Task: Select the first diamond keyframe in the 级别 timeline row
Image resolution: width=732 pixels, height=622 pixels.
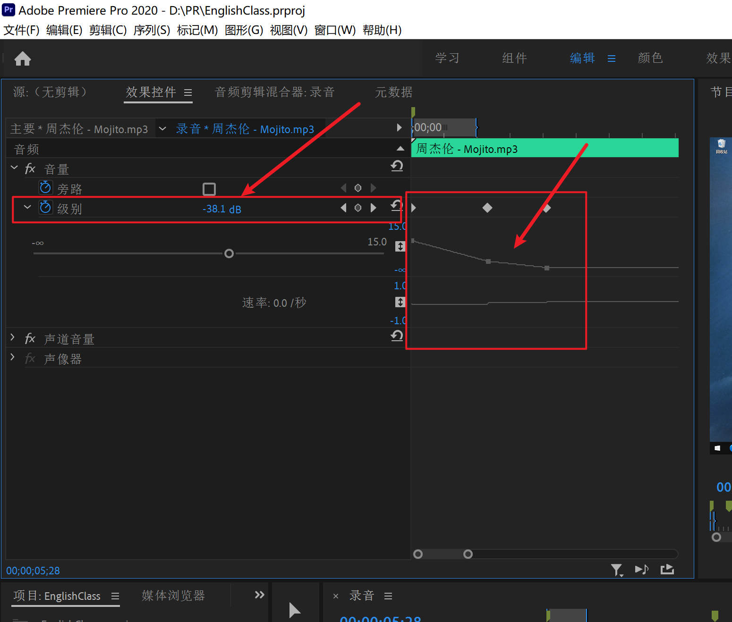Action: pos(487,208)
